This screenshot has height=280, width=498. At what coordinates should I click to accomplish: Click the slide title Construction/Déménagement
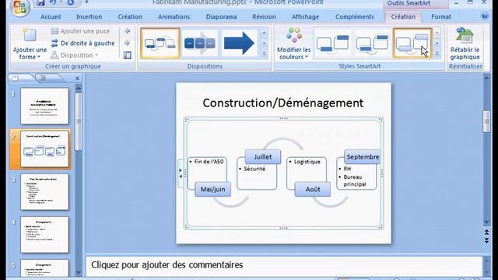(x=283, y=103)
